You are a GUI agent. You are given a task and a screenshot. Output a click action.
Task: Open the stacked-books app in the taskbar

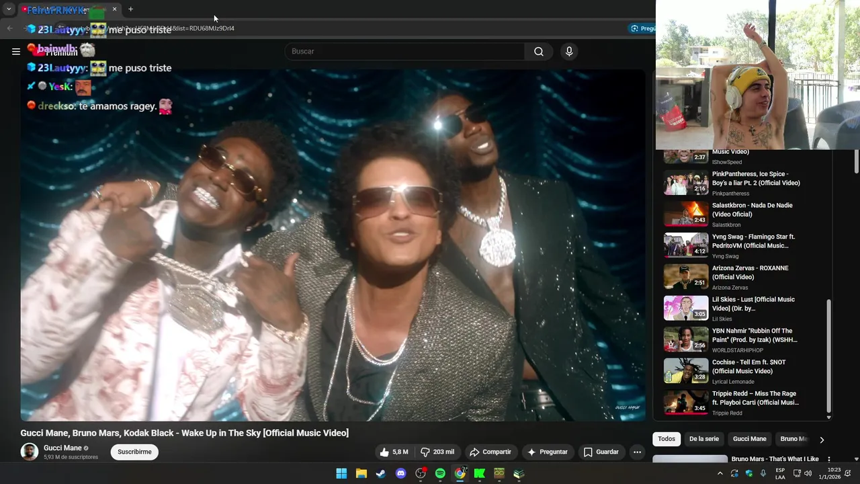[519, 473]
